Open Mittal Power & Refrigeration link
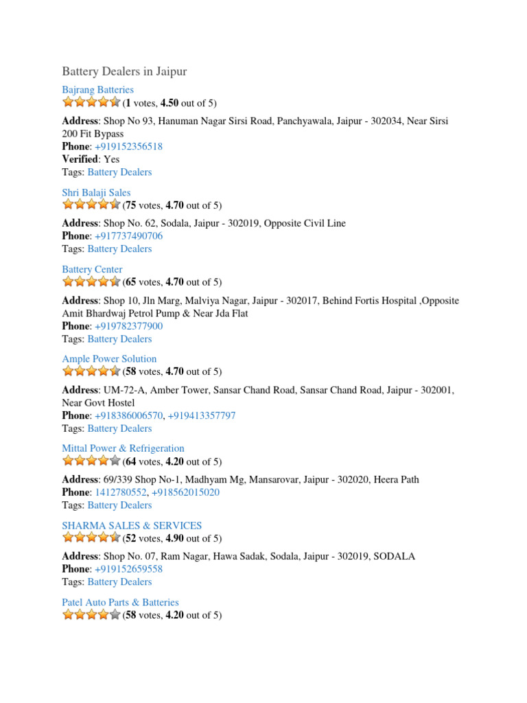The image size is (527, 703). click(x=123, y=448)
